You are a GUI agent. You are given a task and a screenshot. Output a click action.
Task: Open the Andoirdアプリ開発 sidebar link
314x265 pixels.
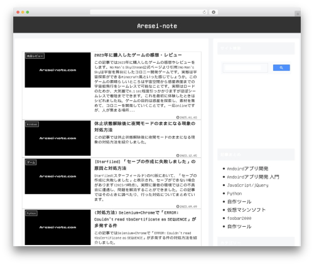(x=247, y=169)
